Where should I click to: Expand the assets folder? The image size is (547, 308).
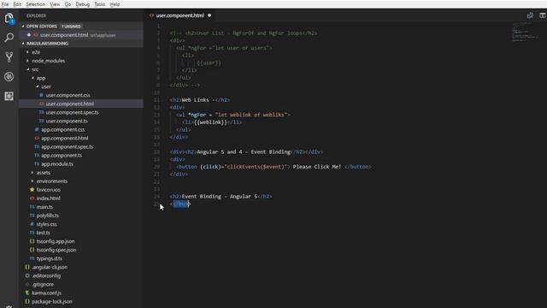(x=44, y=173)
